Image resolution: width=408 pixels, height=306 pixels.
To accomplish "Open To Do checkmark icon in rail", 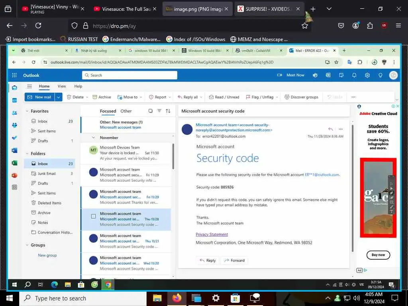I will coord(15,137).
